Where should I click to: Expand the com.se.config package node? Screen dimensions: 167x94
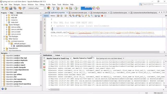(7, 27)
